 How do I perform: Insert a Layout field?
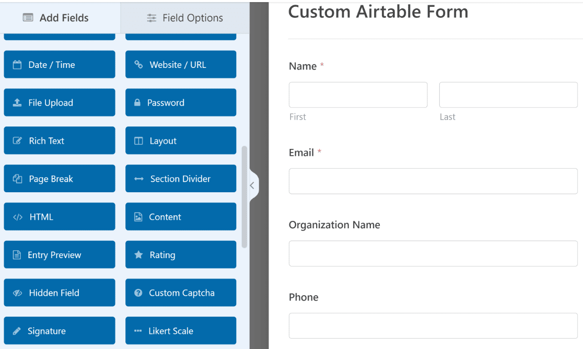(181, 141)
